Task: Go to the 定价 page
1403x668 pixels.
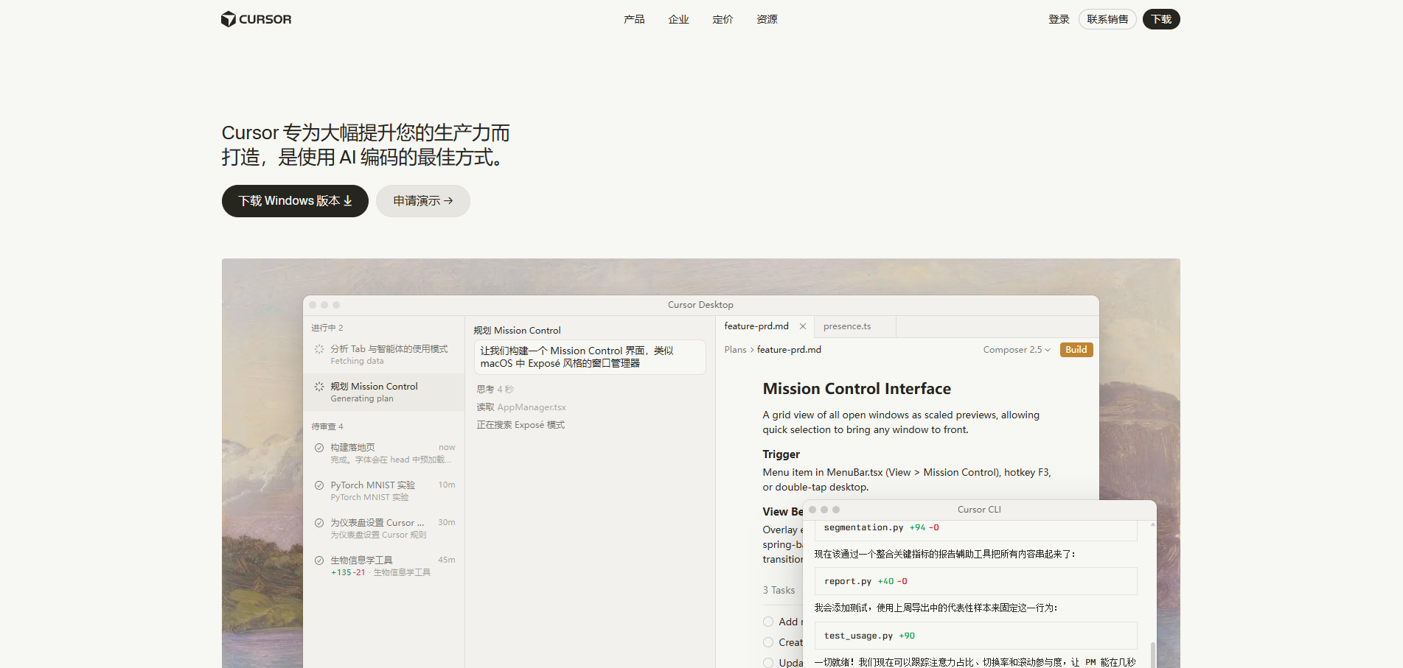Action: tap(723, 19)
